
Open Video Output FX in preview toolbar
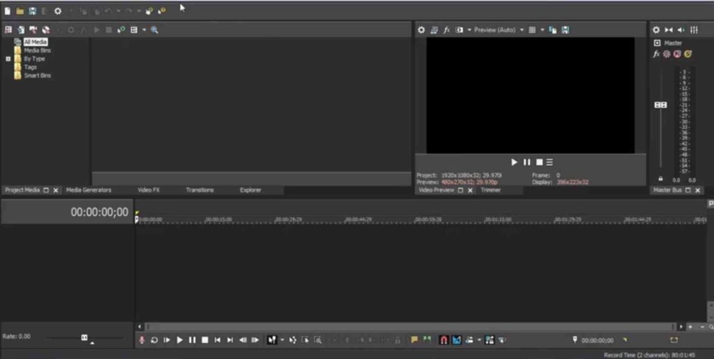click(x=447, y=30)
